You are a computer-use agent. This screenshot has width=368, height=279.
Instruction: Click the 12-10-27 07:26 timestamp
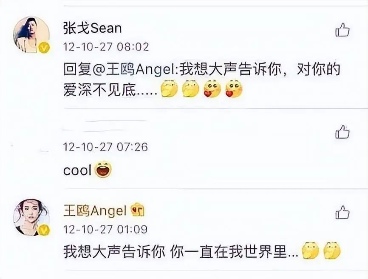pyautogui.click(x=106, y=147)
